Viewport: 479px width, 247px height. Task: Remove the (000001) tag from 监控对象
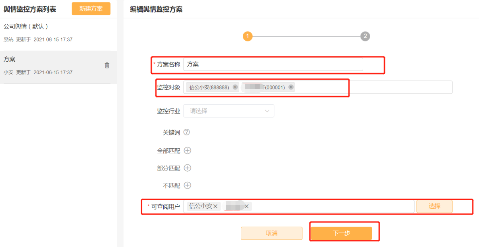click(x=291, y=87)
